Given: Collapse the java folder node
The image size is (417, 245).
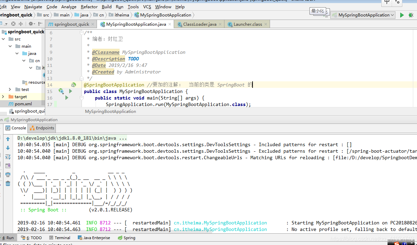Looking at the screenshot, I should (x=17, y=53).
